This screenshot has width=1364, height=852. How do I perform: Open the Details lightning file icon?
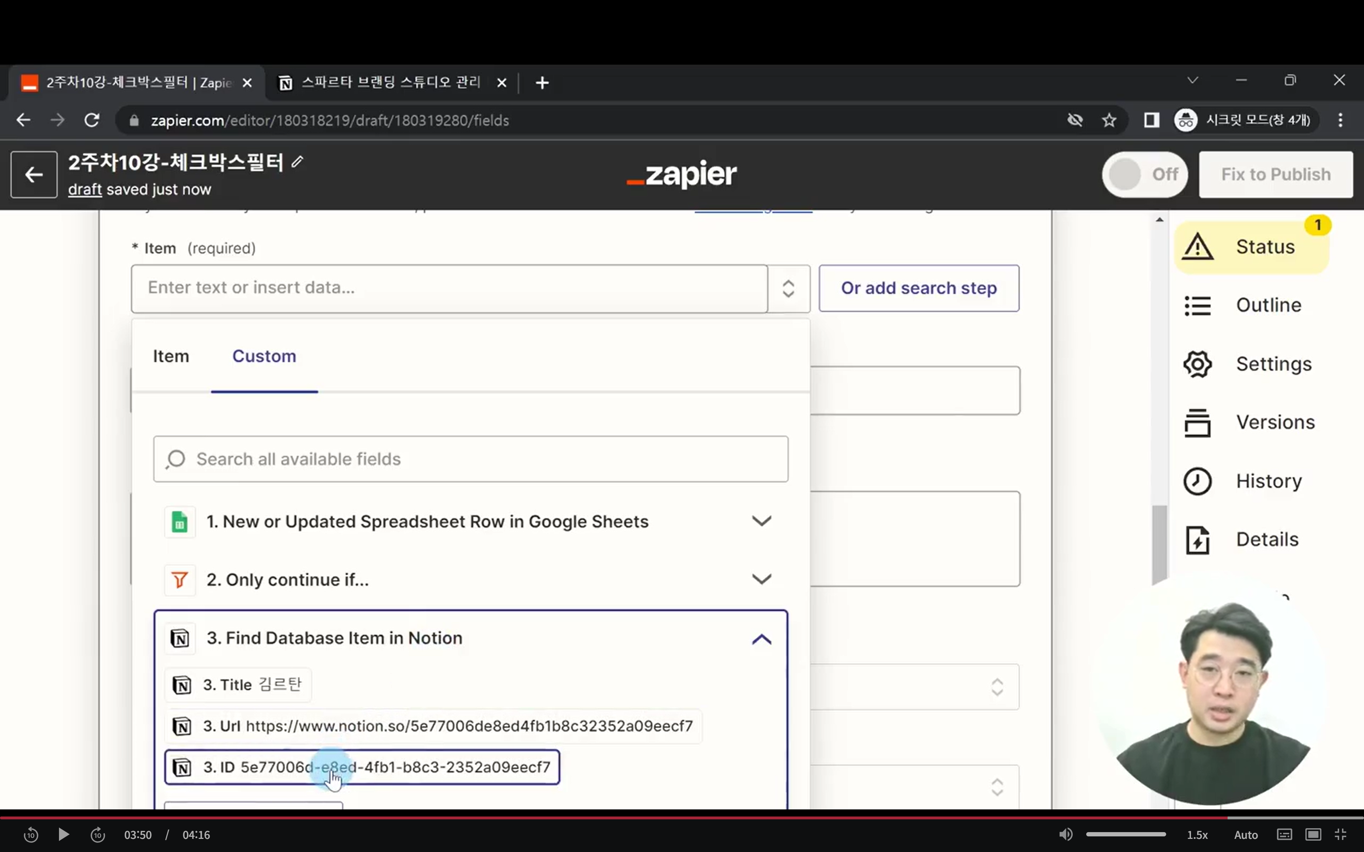click(x=1197, y=540)
